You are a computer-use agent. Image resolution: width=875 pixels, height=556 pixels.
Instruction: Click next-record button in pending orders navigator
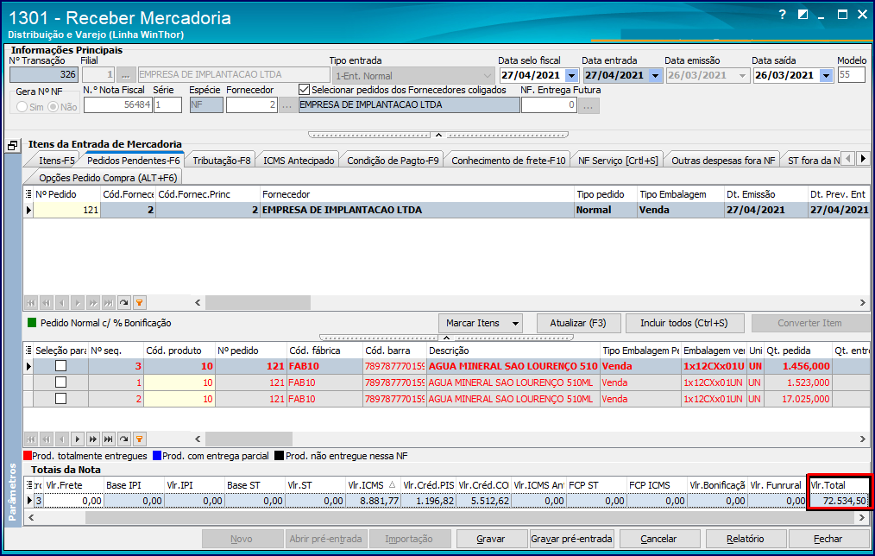coord(78,303)
